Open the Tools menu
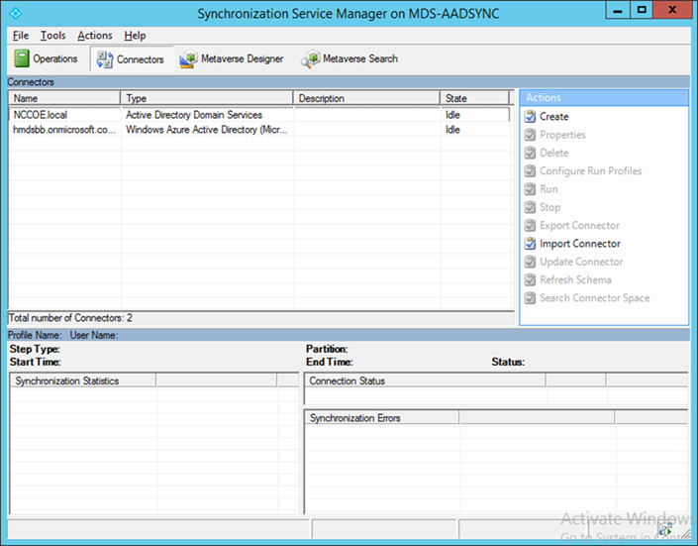 53,36
